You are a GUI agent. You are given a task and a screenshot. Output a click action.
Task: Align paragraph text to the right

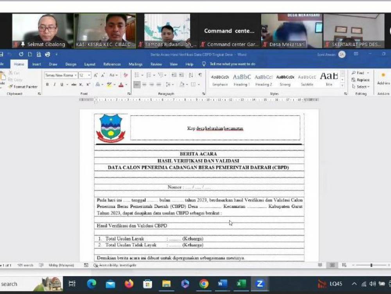151,85
